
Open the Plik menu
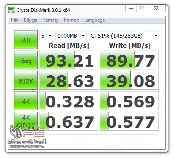[x=15, y=20]
